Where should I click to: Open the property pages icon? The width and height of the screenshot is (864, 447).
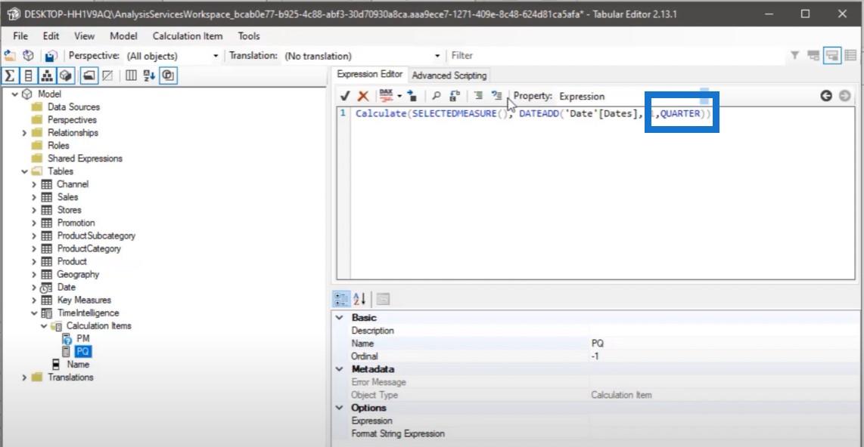383,299
